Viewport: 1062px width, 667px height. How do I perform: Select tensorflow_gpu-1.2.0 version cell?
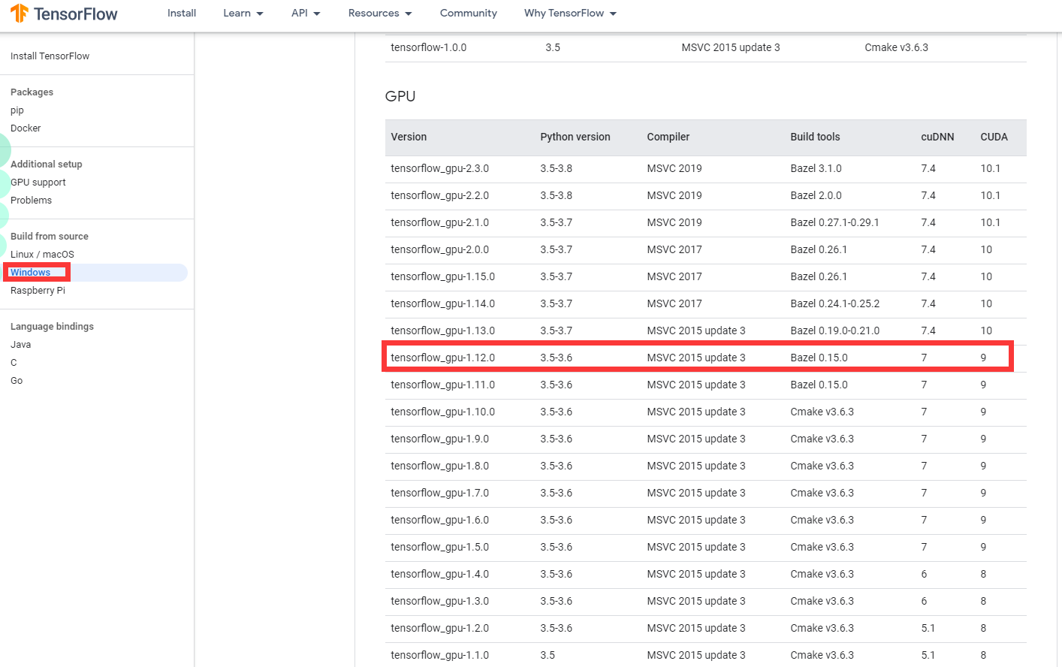click(x=440, y=628)
